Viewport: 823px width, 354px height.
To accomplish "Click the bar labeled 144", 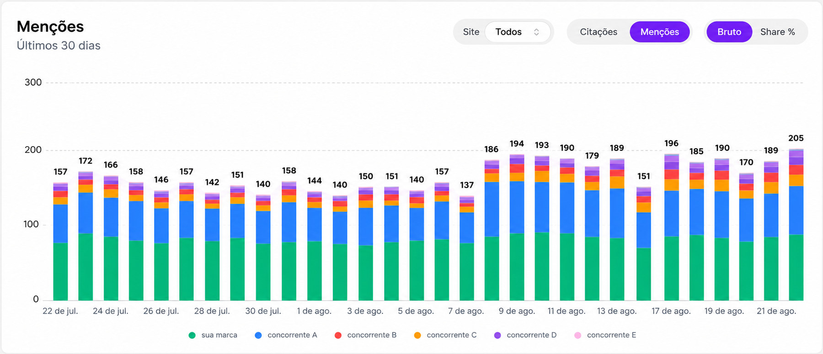I will point(315,246).
